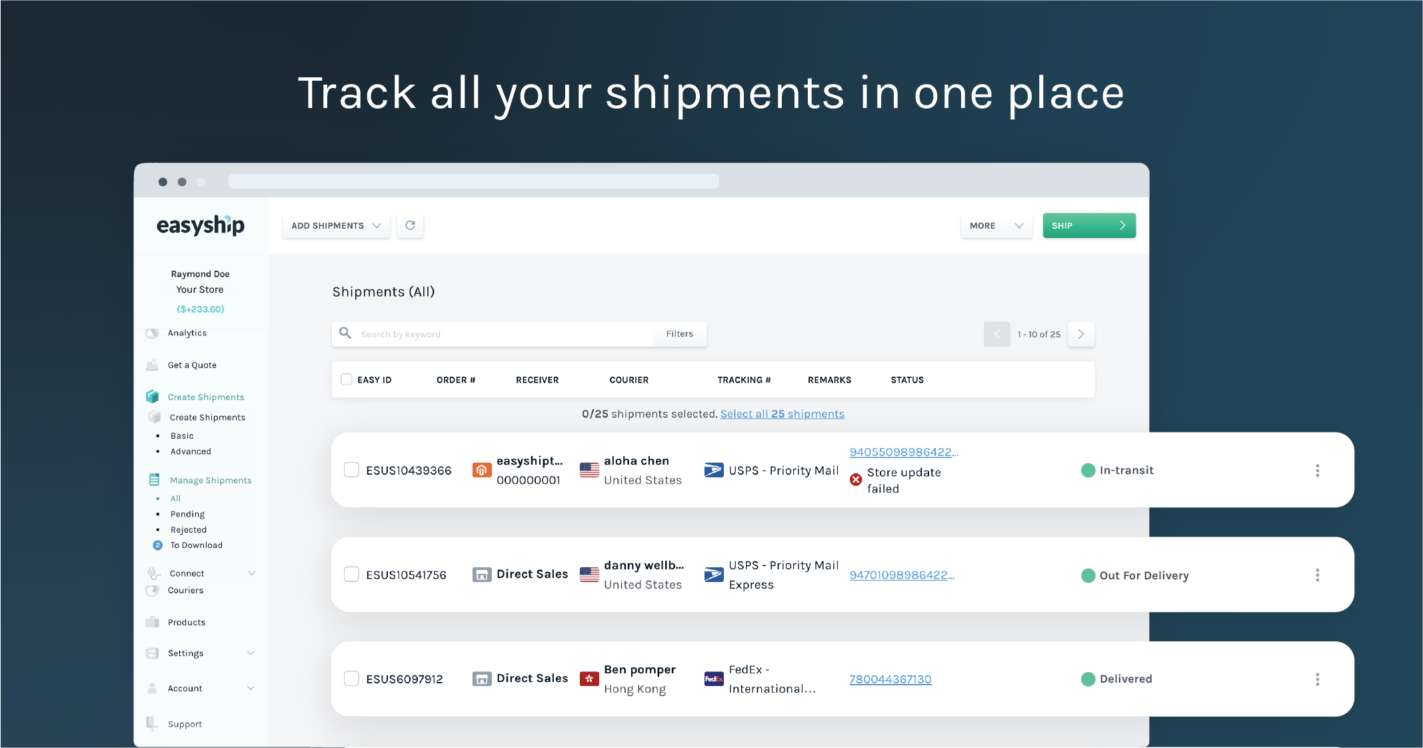Click Magento store icon in first shipment
The height and width of the screenshot is (748, 1423).
(x=481, y=470)
